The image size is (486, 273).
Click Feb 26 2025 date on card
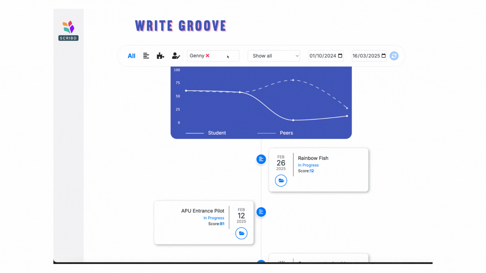click(x=281, y=163)
